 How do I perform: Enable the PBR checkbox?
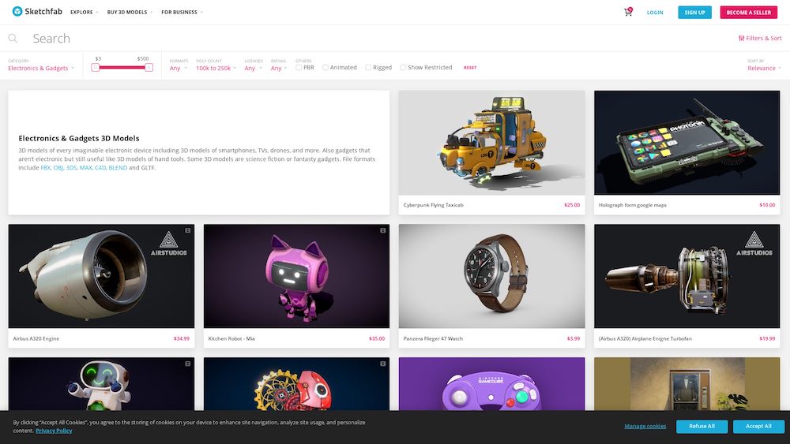(x=299, y=68)
